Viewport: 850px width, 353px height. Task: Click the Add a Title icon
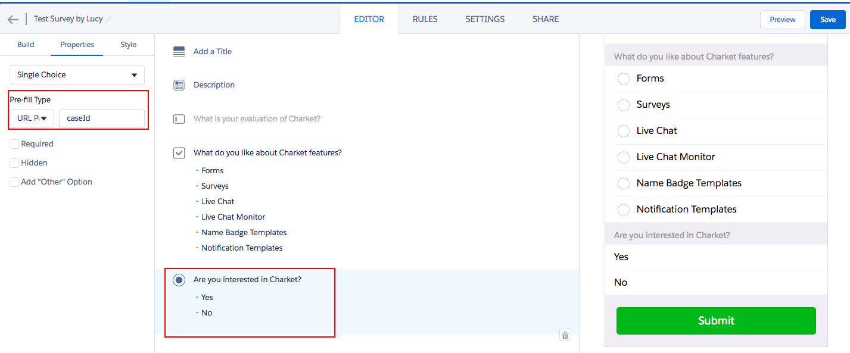(179, 52)
